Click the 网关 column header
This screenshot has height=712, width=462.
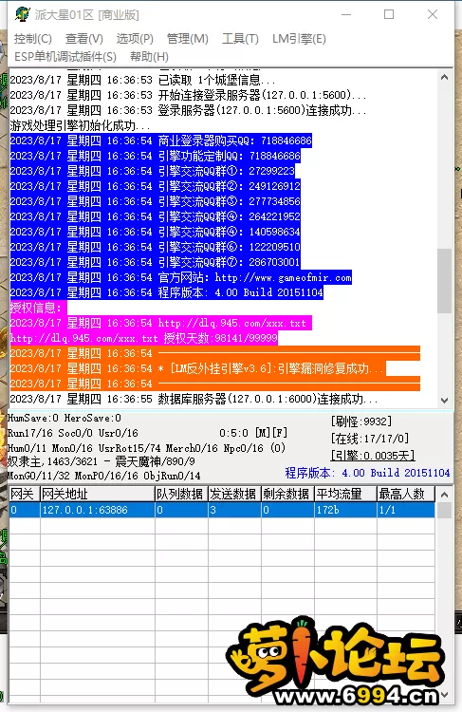point(25,494)
